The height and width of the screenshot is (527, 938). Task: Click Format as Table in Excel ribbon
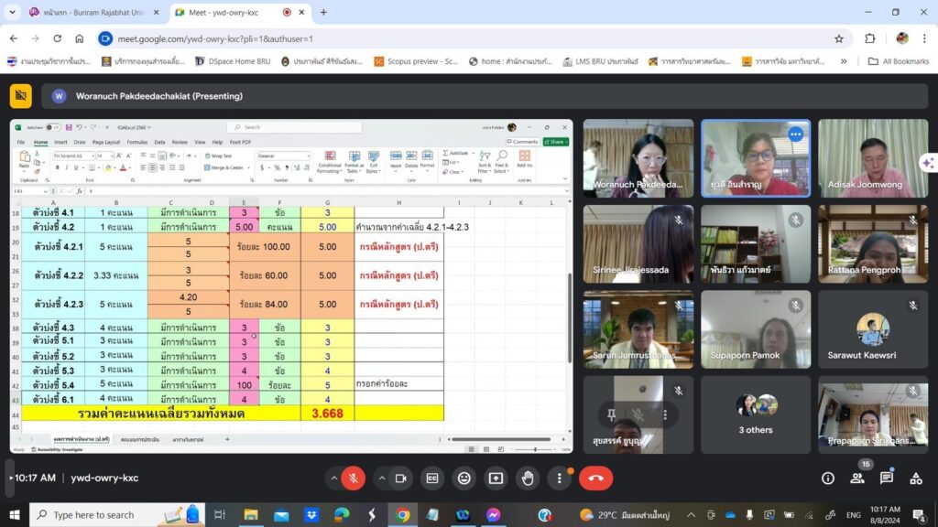pyautogui.click(x=354, y=162)
